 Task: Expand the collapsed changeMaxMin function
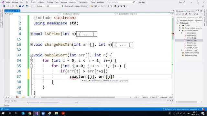pyautogui.click(x=31, y=44)
